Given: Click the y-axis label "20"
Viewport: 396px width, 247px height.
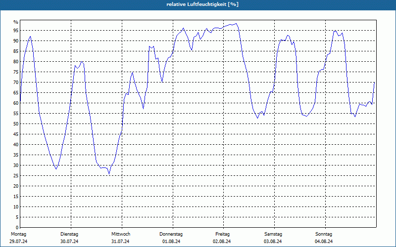Looking at the screenshot, I should [16, 186].
